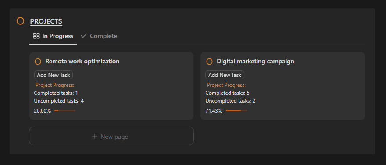The width and height of the screenshot is (386, 165).
Task: Add New Task to Remote work optimization
Action: (54, 75)
